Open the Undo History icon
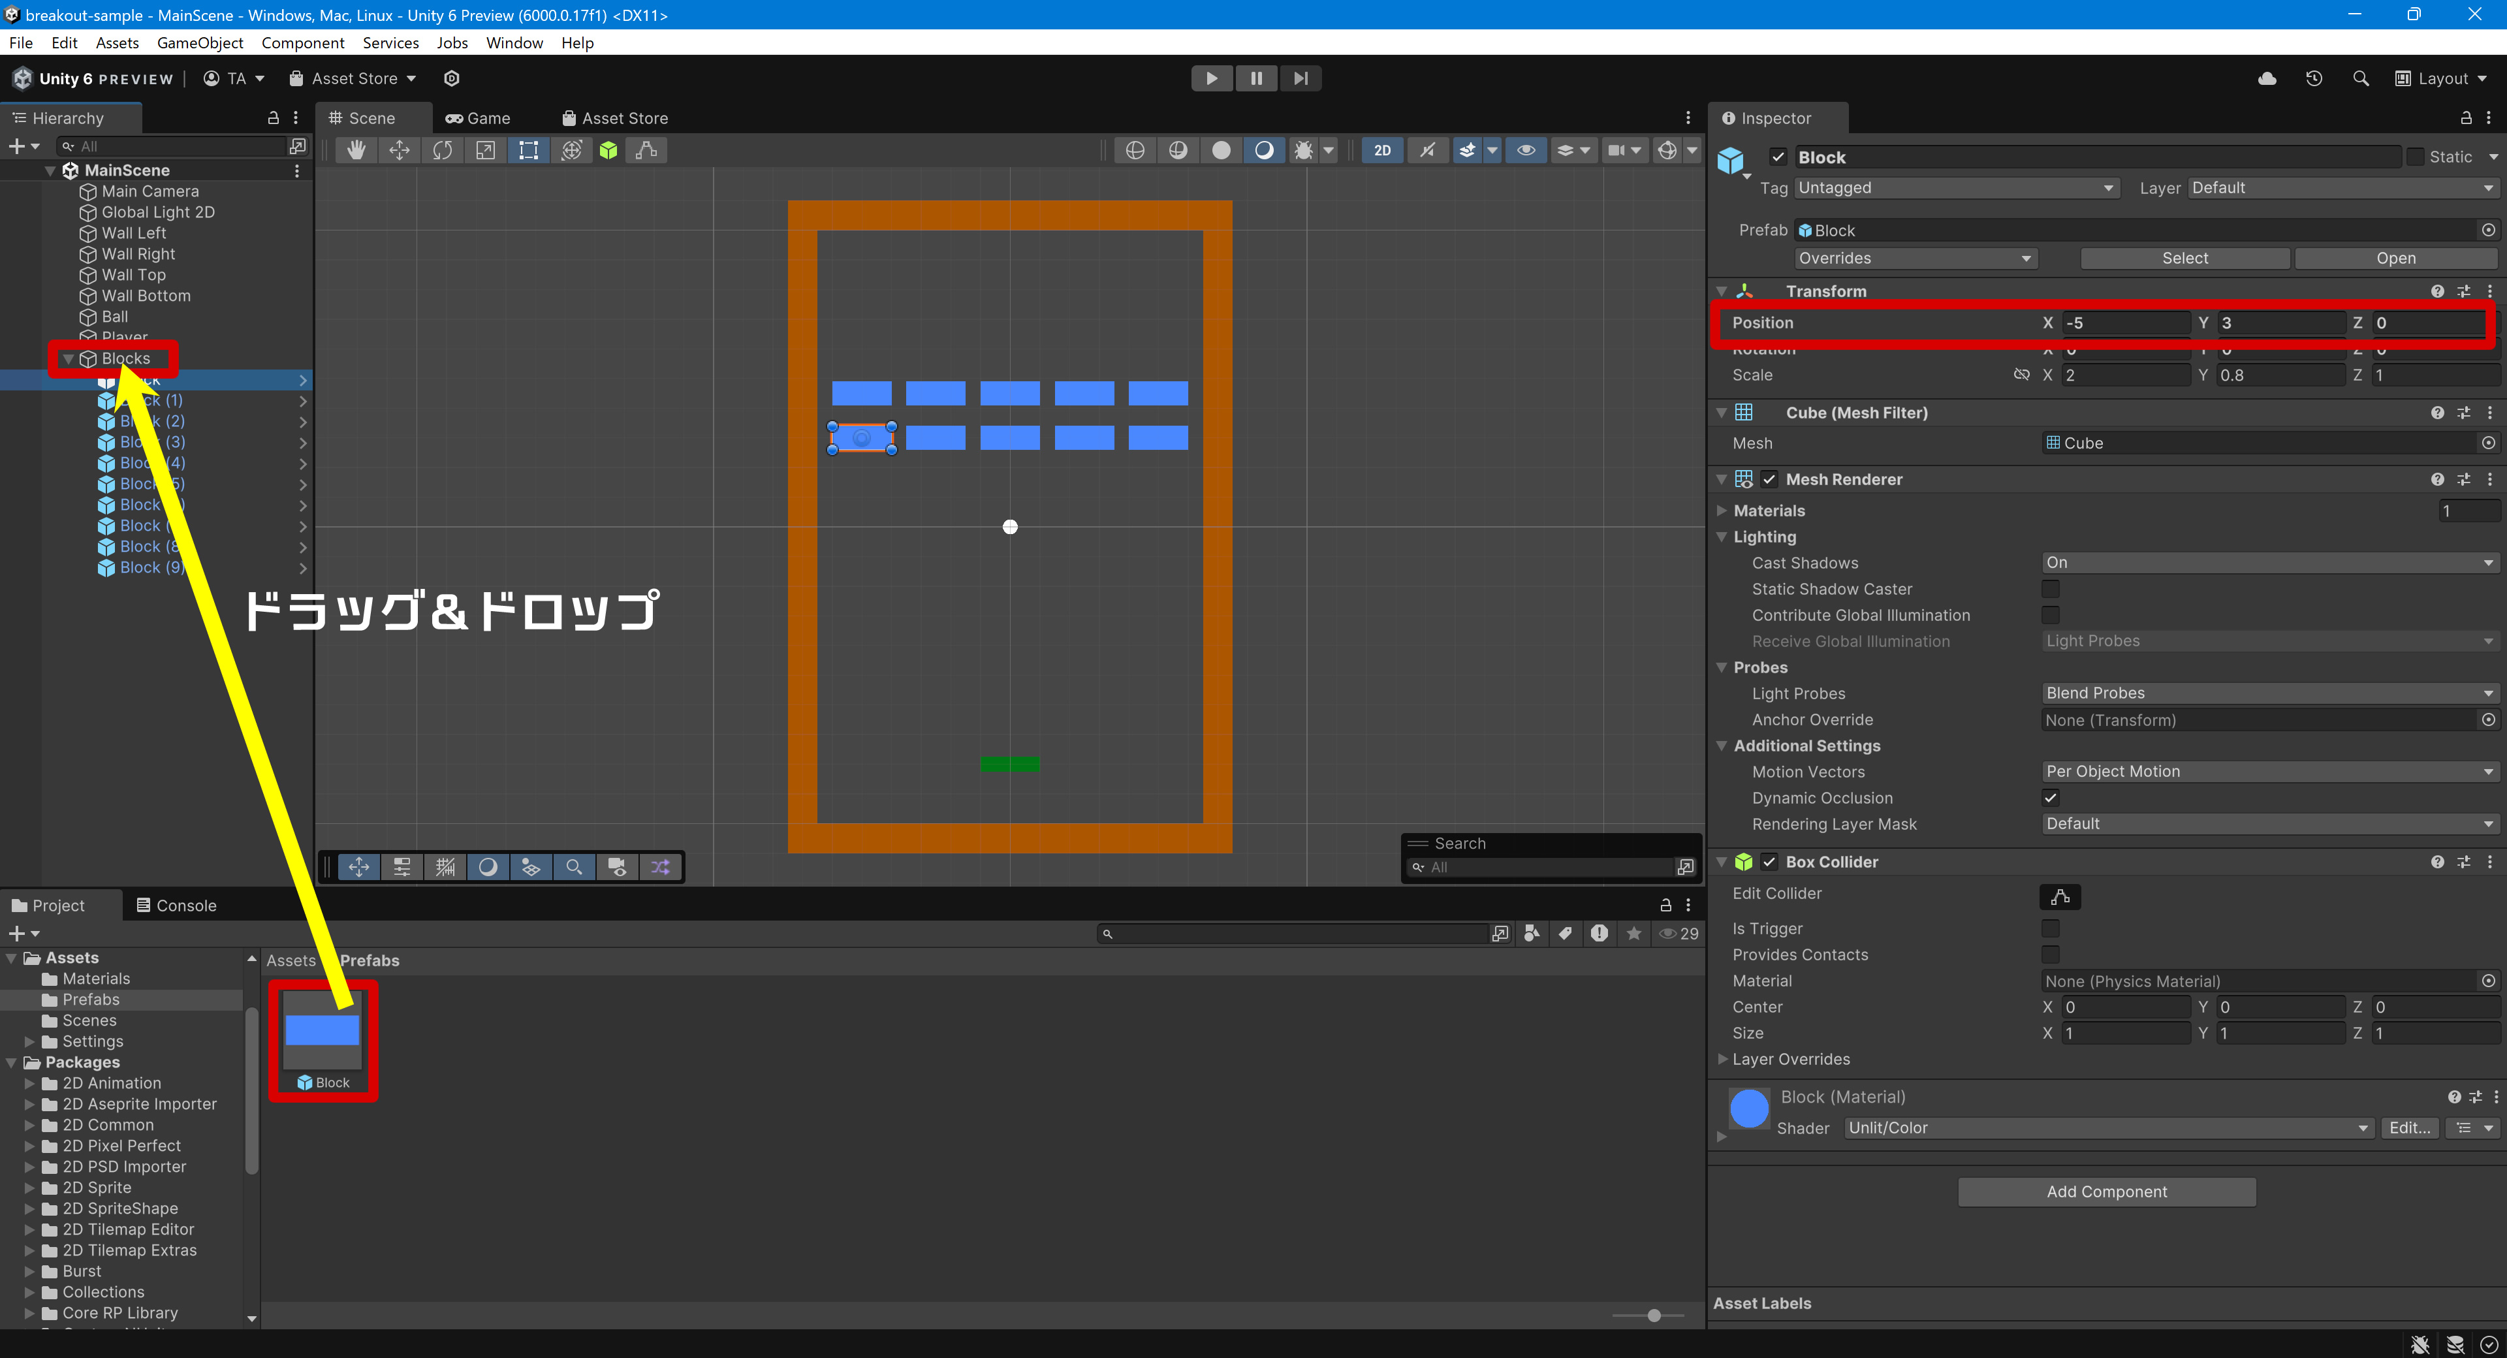Viewport: 2507px width, 1358px height. [2314, 78]
